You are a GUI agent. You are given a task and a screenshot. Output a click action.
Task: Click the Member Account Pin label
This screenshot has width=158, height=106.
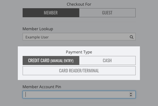tap(42, 87)
